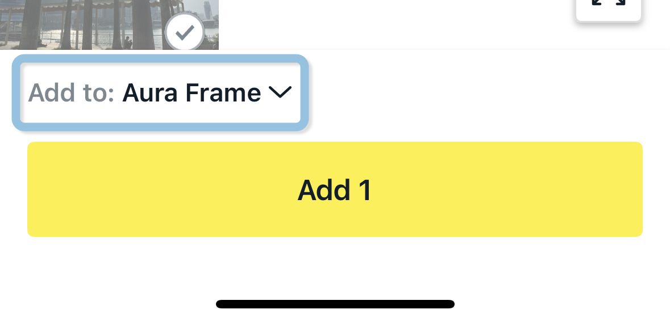The height and width of the screenshot is (322, 670).
Task: Click the 'Add 1' label text
Action: (x=335, y=190)
